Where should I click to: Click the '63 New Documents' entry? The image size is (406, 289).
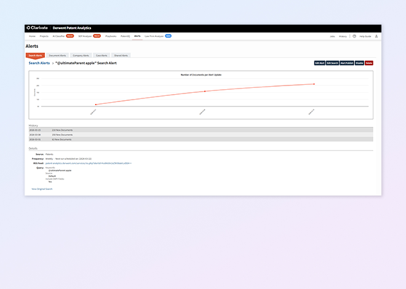click(x=62, y=140)
